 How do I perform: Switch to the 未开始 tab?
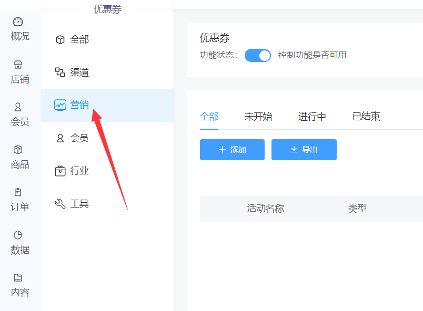[x=258, y=117]
